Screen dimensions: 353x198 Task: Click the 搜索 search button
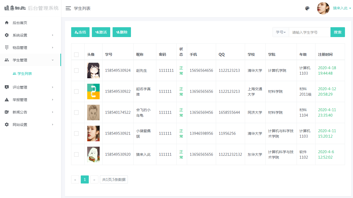[x=338, y=32]
